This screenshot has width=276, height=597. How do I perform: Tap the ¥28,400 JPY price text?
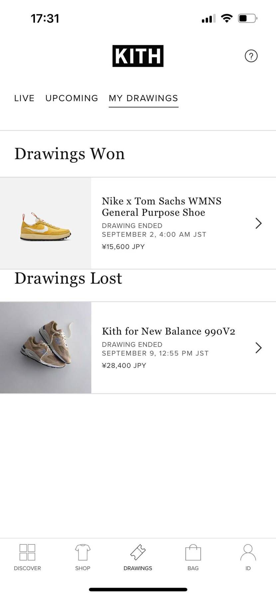[x=124, y=366]
